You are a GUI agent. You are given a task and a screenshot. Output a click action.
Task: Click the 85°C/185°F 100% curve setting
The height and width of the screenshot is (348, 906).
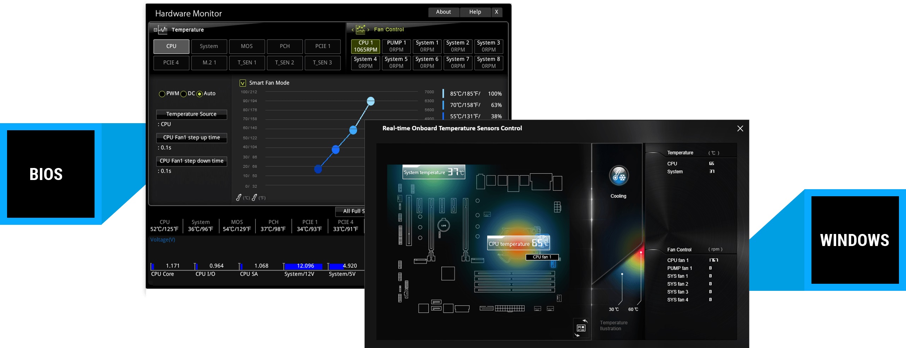pos(473,94)
